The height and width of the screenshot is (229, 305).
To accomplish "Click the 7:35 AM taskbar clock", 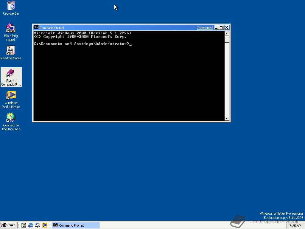I will pyautogui.click(x=295, y=226).
